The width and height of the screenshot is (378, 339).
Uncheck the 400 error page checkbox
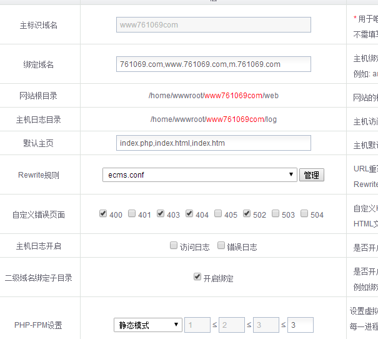(103, 214)
